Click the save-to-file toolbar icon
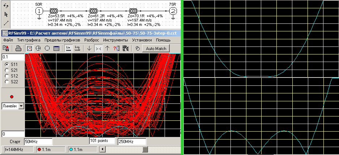Viewport: 339px width, 155px height. pyautogui.click(x=6, y=48)
